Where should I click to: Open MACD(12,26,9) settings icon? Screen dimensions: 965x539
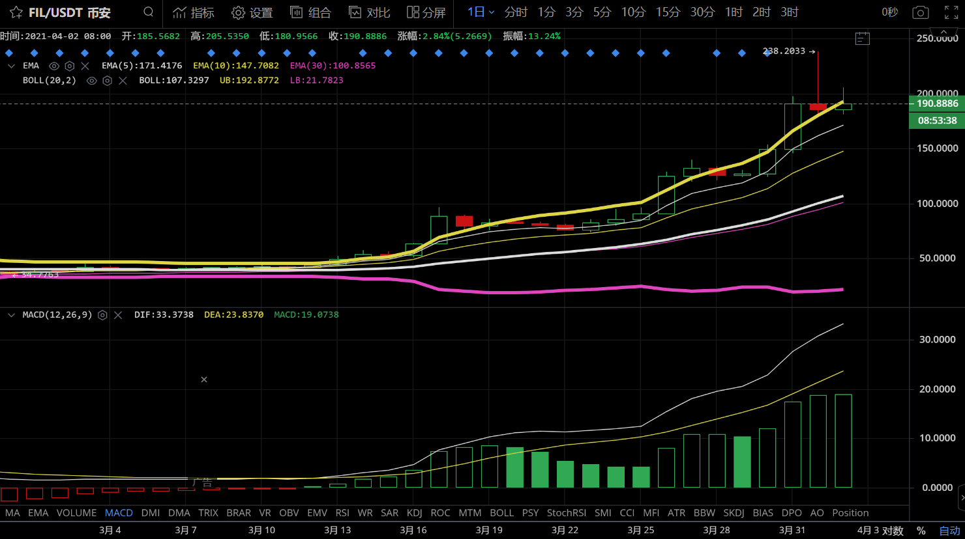pyautogui.click(x=102, y=315)
